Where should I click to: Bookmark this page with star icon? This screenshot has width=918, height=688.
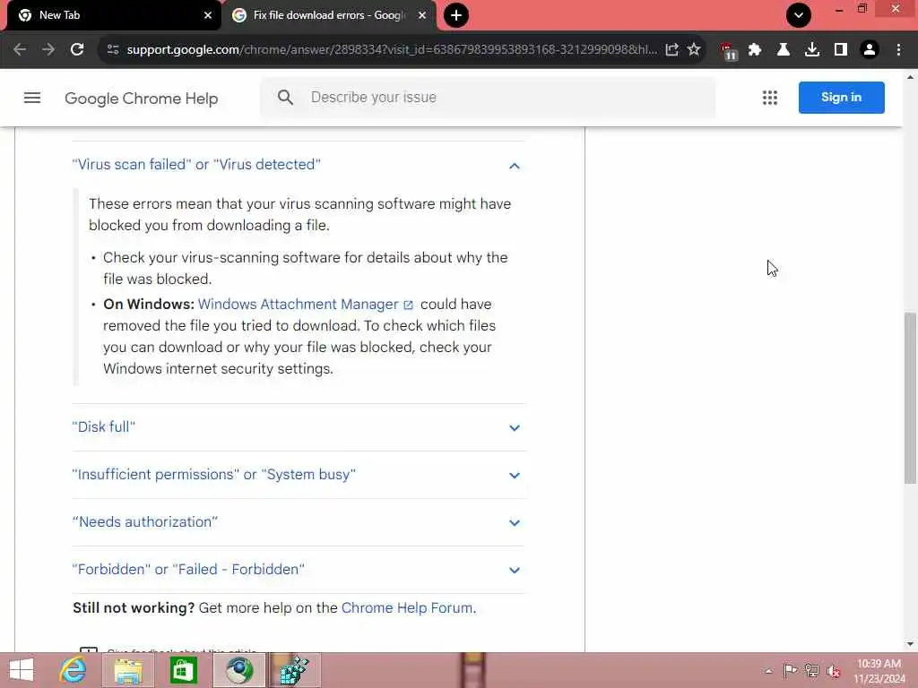(x=694, y=50)
